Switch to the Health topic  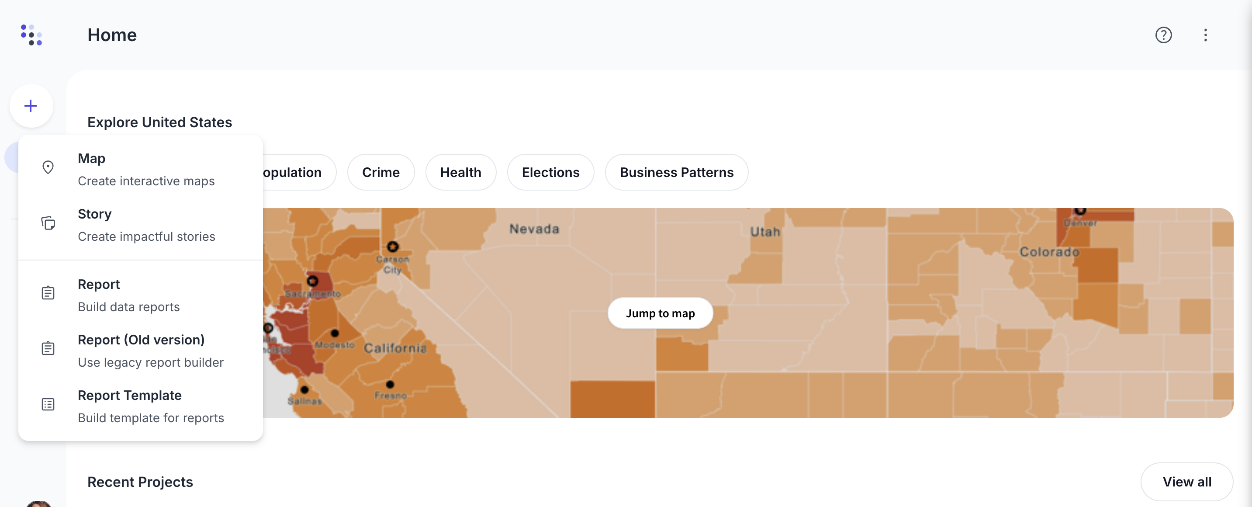460,173
